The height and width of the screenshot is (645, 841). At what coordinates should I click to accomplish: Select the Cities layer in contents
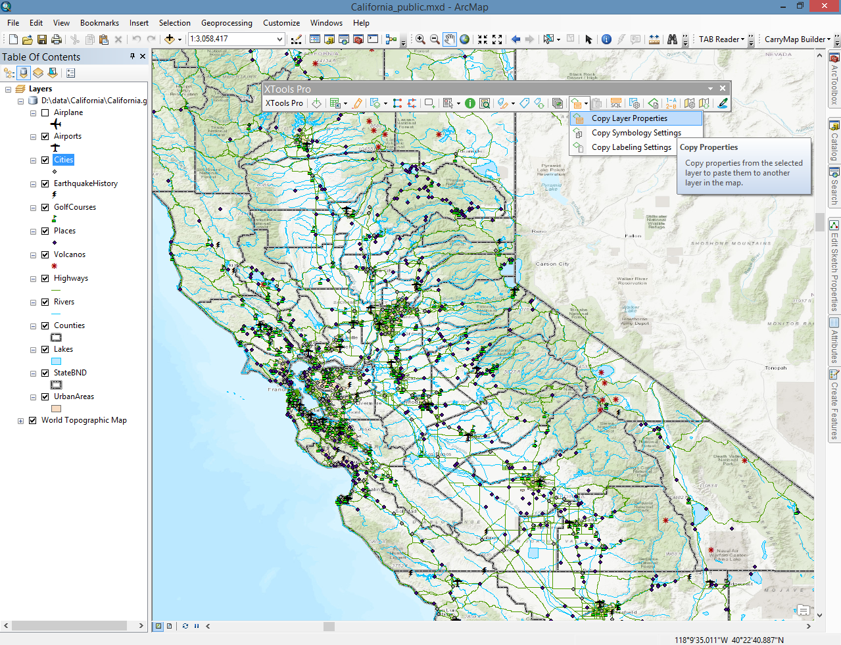click(64, 160)
